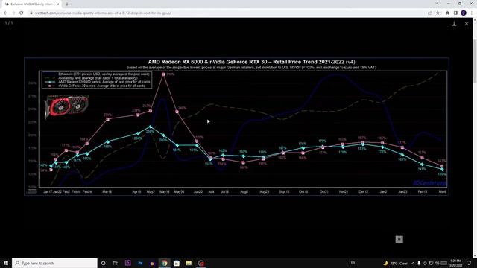Open the taskbar clock and date
The height and width of the screenshot is (268, 477).
tap(455, 263)
